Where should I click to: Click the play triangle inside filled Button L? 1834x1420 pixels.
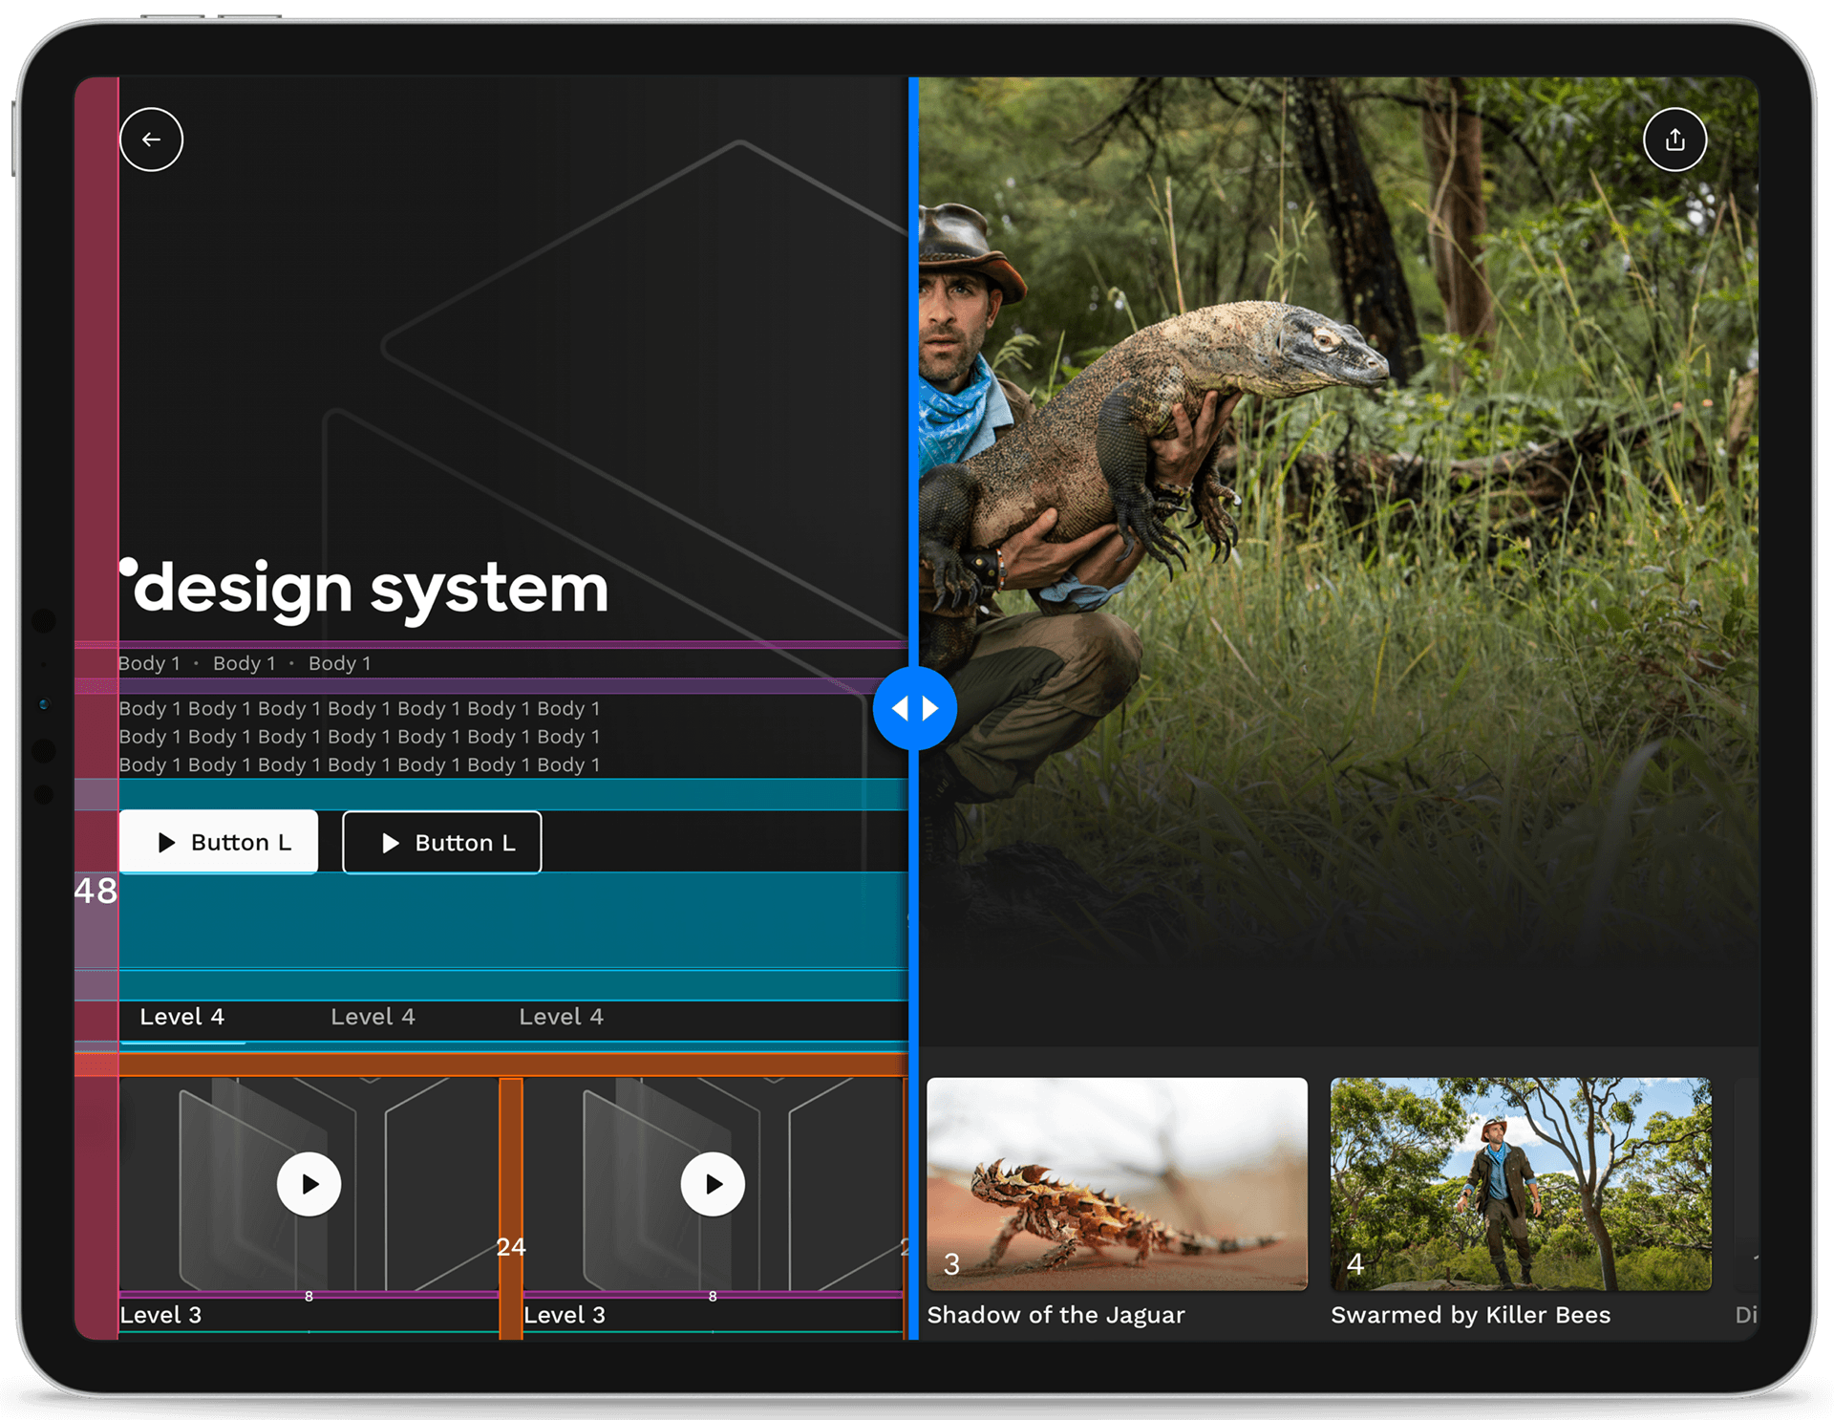[x=167, y=842]
